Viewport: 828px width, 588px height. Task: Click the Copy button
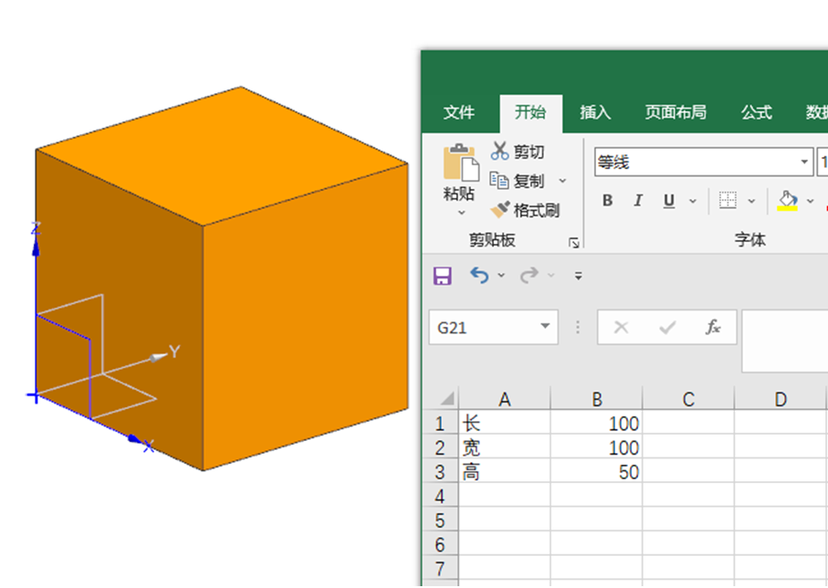pyautogui.click(x=517, y=181)
